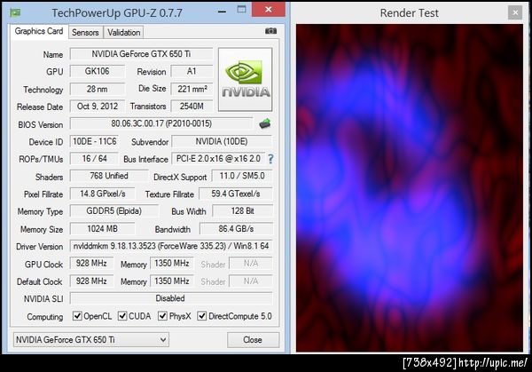Toggle the DirectCompute 5.0 checkbox
The image size is (532, 372).
[x=202, y=316]
